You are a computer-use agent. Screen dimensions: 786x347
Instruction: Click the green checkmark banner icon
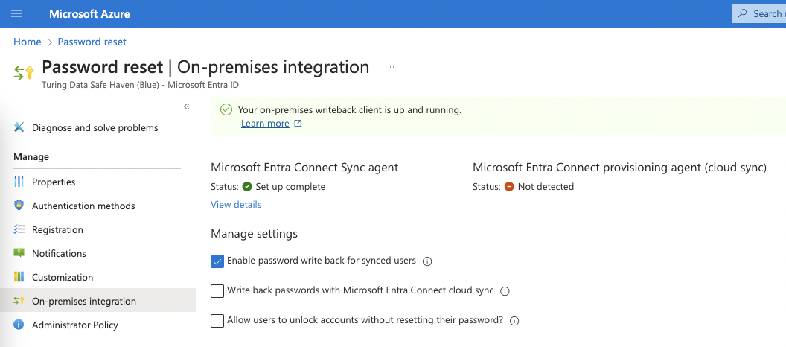pos(226,109)
